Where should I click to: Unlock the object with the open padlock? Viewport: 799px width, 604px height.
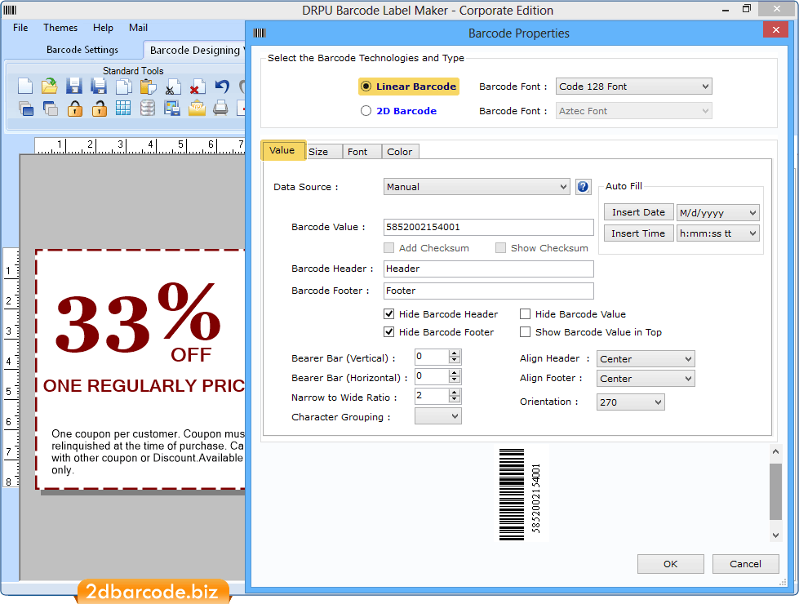100,108
